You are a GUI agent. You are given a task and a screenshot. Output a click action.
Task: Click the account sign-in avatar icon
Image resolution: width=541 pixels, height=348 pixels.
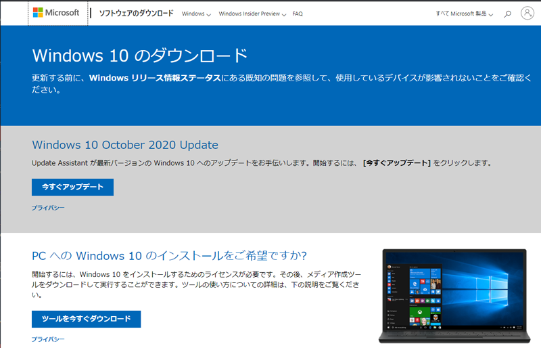(x=527, y=13)
